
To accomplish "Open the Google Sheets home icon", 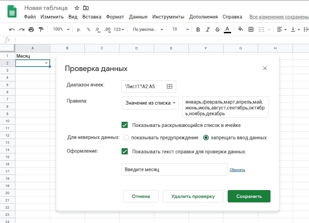I will pos(12,12).
